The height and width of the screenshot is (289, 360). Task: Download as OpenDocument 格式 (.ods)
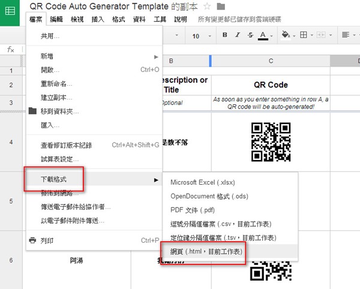pyautogui.click(x=230, y=196)
